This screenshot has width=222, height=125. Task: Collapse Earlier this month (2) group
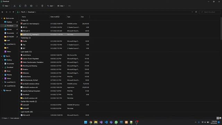coord(20,101)
